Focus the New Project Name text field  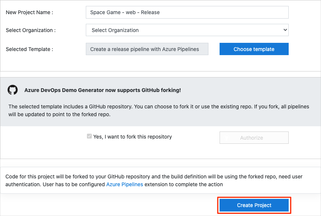click(187, 12)
